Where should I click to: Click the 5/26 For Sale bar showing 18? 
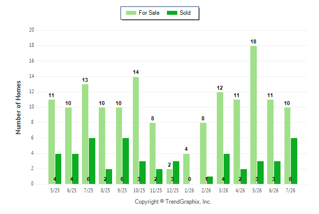pyautogui.click(x=253, y=115)
